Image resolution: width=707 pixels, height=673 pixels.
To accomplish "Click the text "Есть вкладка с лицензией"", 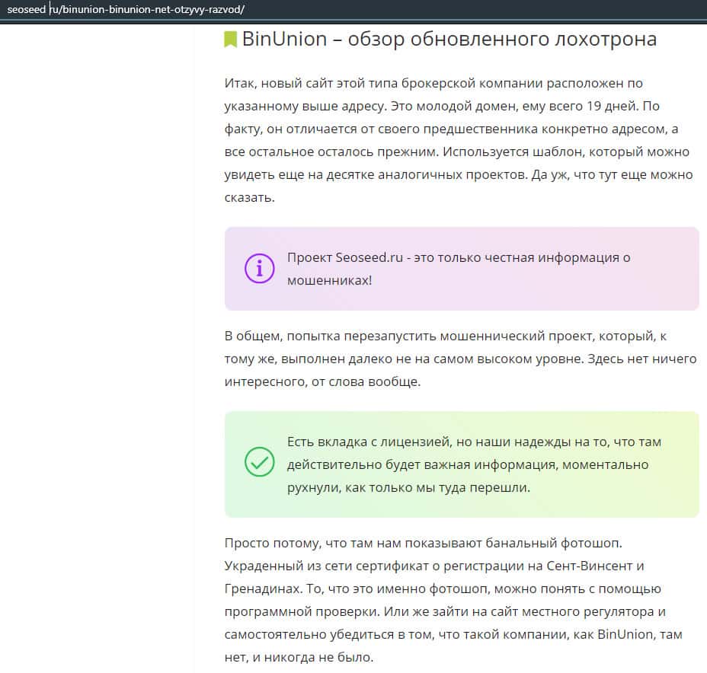I will 369,442.
